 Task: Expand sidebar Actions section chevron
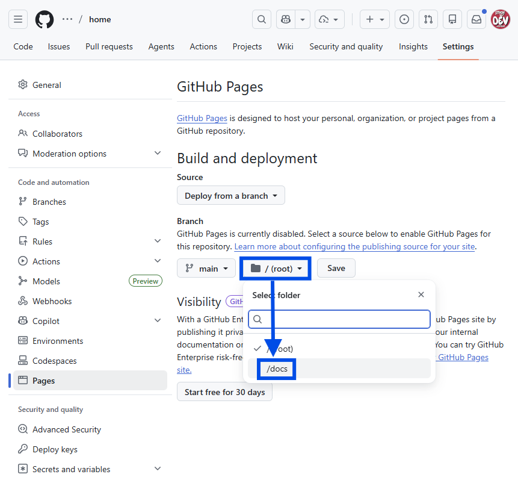pos(158,261)
